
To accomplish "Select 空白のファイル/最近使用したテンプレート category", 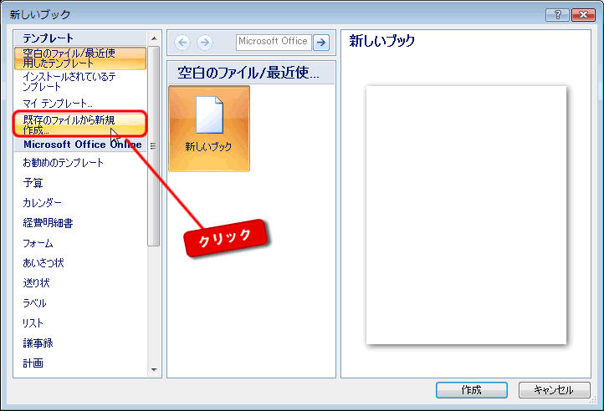I will pyautogui.click(x=80, y=58).
